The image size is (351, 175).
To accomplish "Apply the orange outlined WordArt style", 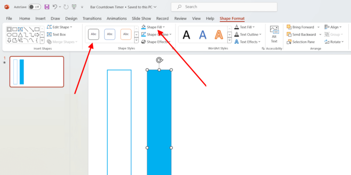I will 218,35.
